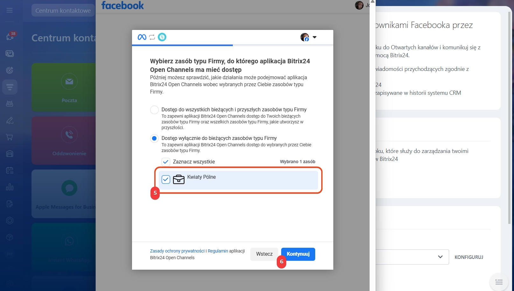The width and height of the screenshot is (514, 291).
Task: Open the Zasady ochrony prywatności link
Action: pyautogui.click(x=177, y=251)
